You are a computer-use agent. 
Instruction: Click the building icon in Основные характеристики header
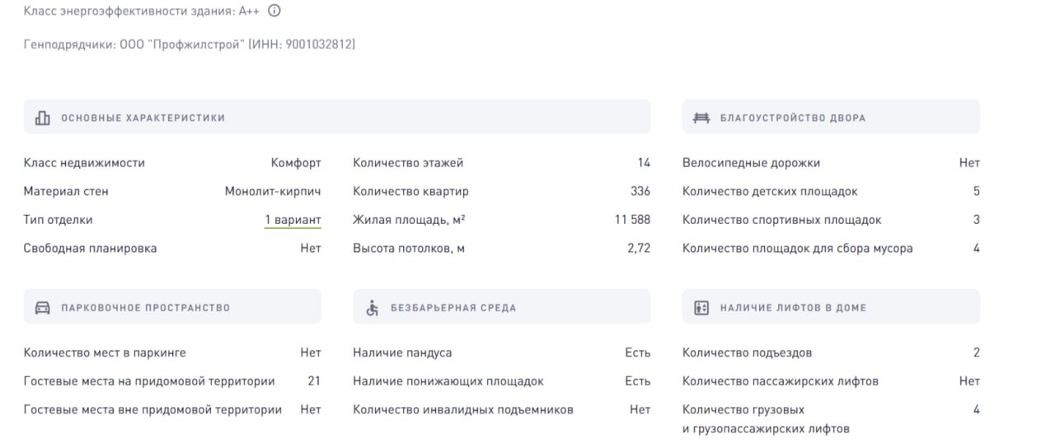(43, 118)
